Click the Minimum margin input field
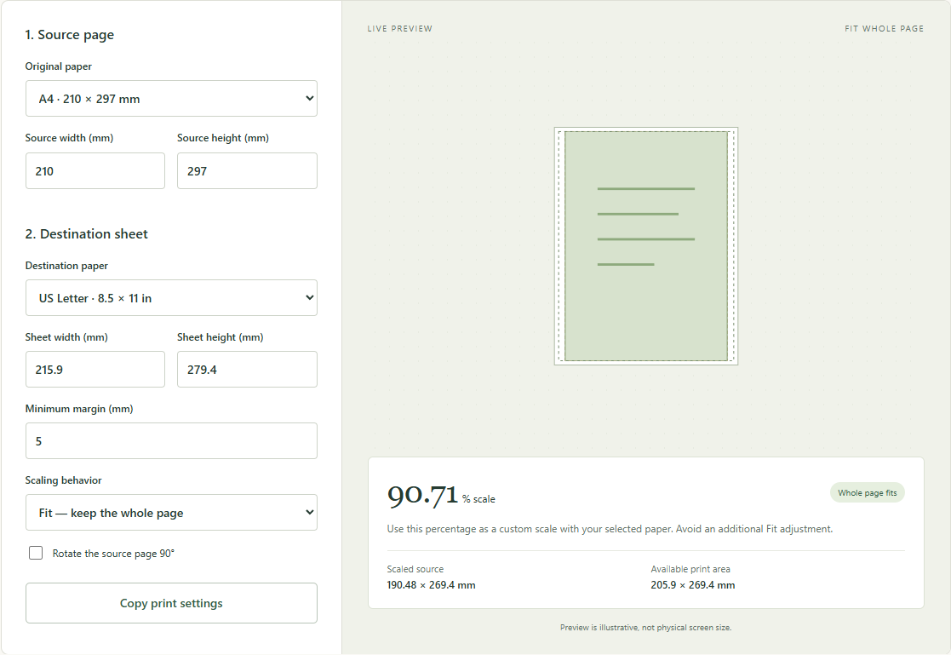The image size is (951, 655). pyautogui.click(x=171, y=440)
